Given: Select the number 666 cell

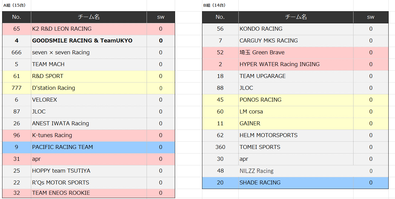Looking at the screenshot, I should point(17,52).
